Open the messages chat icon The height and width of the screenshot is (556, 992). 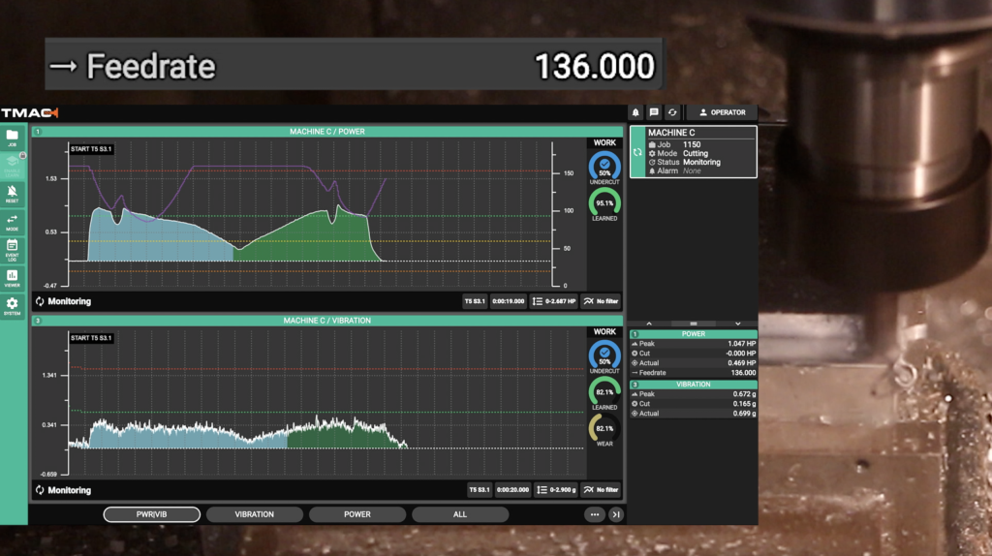654,112
